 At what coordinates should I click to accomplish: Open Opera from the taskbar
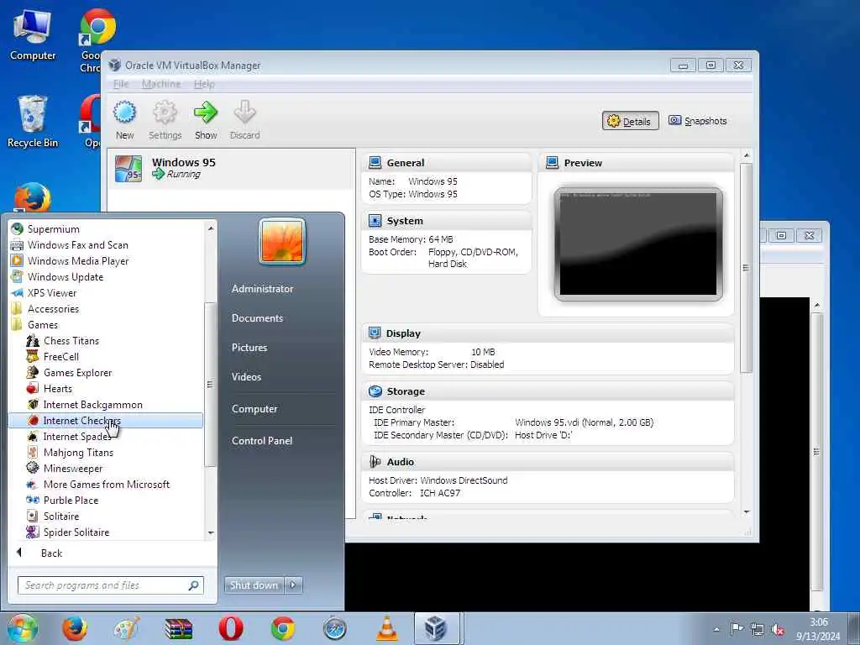[231, 628]
